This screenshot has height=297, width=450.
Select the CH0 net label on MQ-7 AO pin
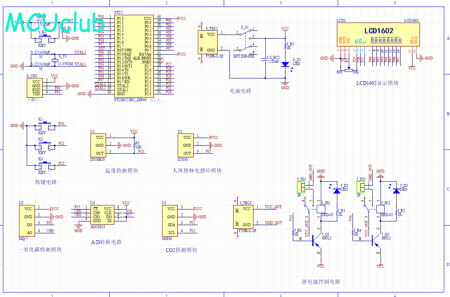[x=50, y=230]
